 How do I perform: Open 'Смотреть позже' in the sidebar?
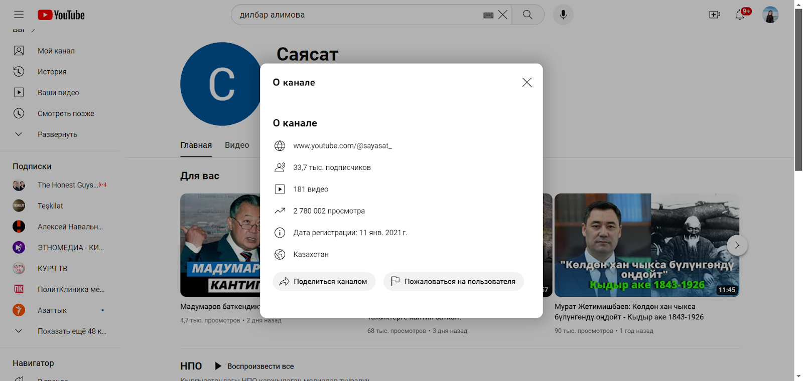pyautogui.click(x=66, y=114)
